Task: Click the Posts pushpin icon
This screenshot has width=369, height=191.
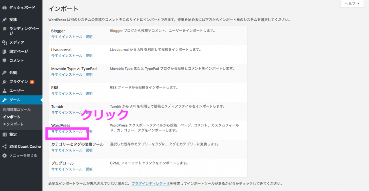Action: click(x=4, y=20)
